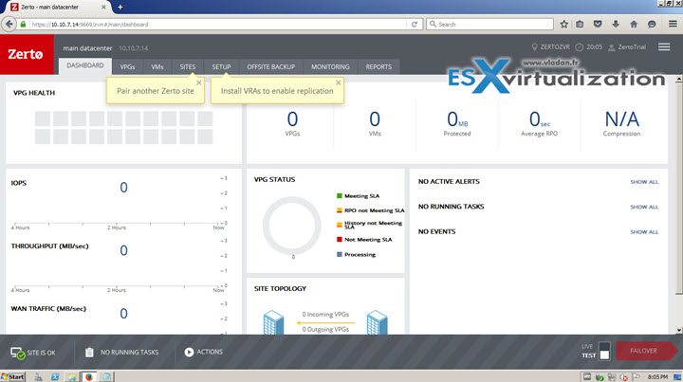This screenshot has width=683, height=382.
Task: Click the browser Search field
Action: (490, 25)
